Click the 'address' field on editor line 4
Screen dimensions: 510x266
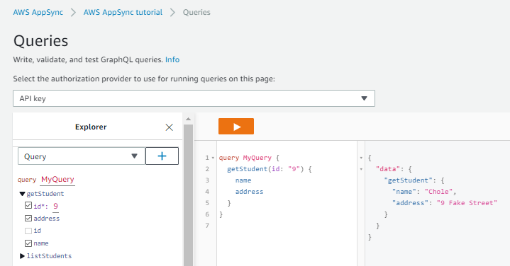pos(249,192)
